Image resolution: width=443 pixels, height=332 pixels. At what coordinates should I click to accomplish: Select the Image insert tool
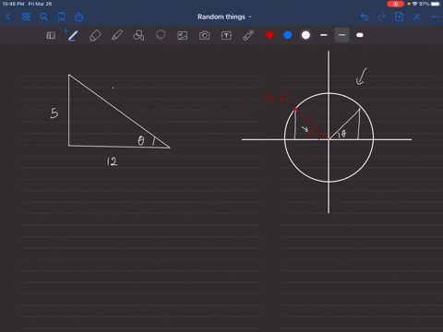(x=183, y=35)
